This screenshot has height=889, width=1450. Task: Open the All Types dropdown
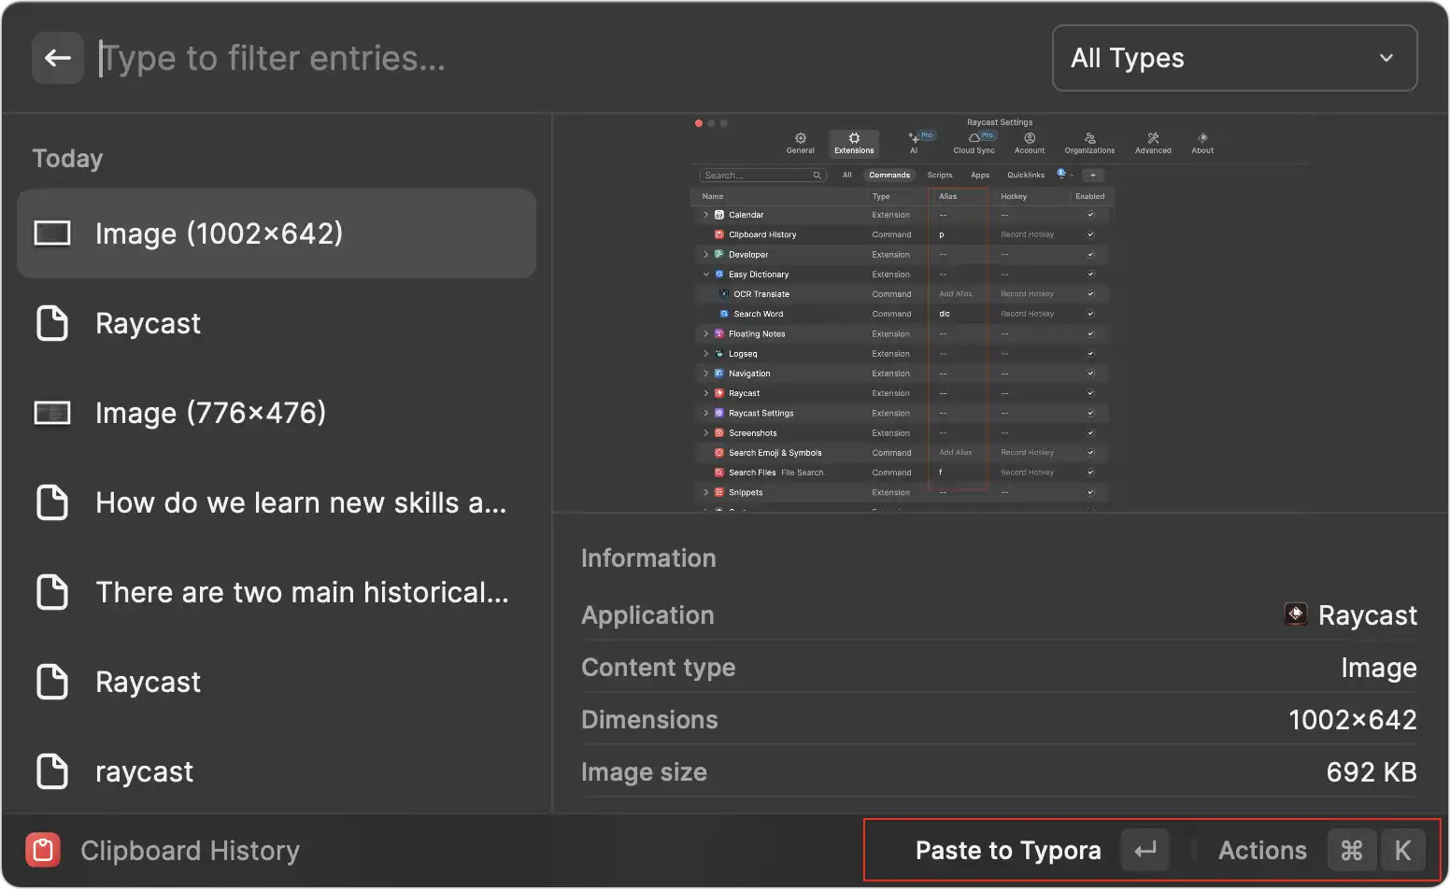point(1234,58)
